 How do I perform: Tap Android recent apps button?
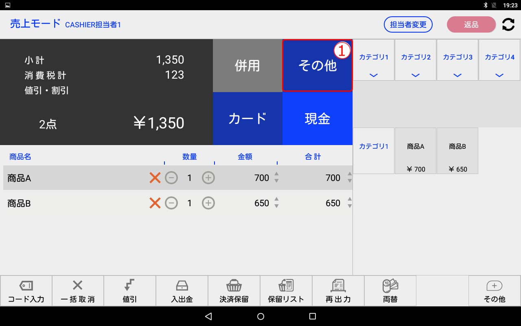coord(313,316)
